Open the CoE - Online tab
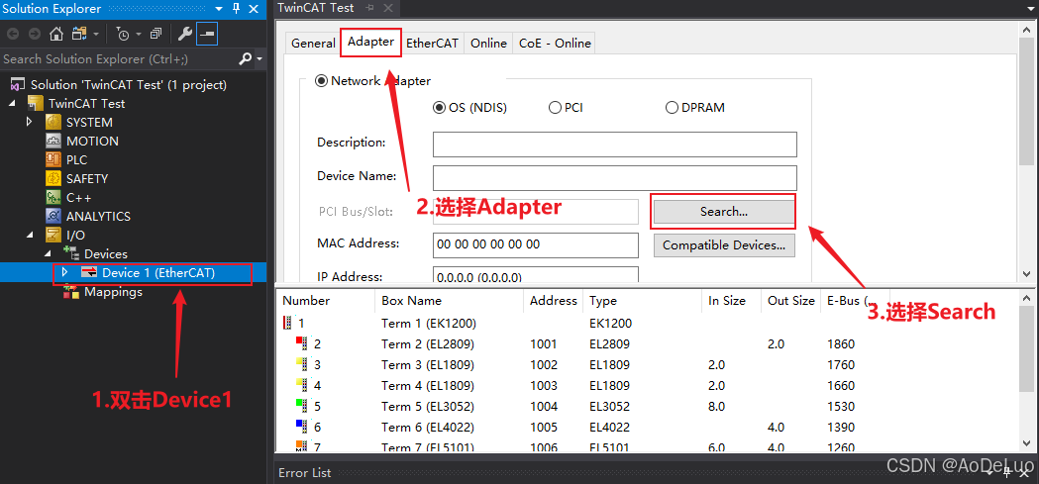This screenshot has height=484, width=1039. coord(555,43)
